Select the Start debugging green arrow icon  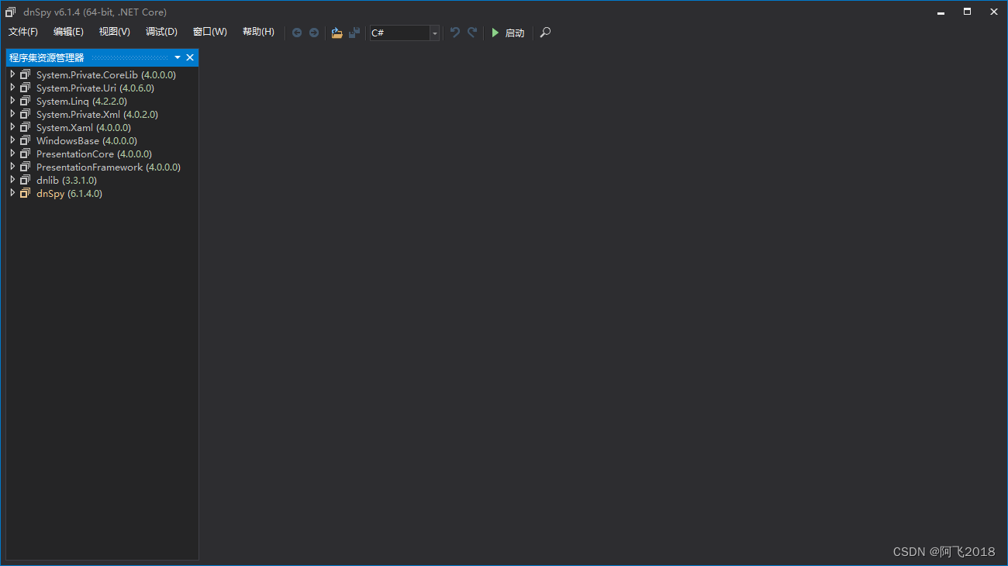[496, 33]
